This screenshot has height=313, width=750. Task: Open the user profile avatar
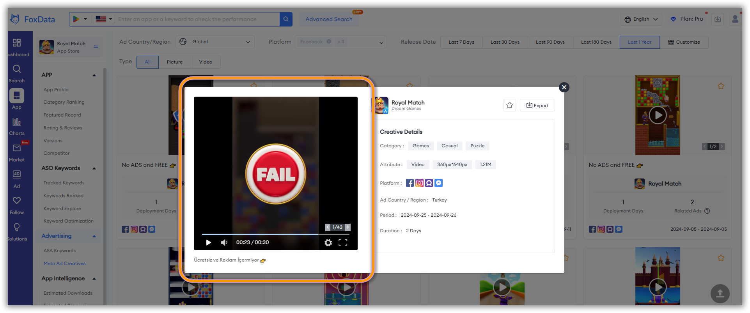pyautogui.click(x=735, y=19)
